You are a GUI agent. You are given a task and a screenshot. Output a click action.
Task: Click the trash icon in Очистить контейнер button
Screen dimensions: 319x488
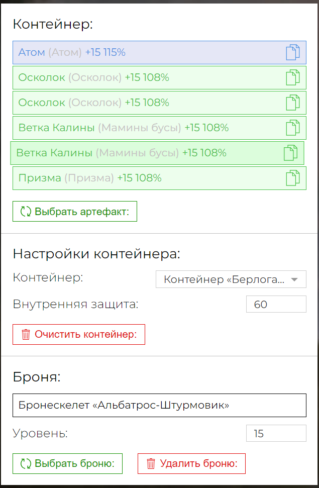coord(26,335)
